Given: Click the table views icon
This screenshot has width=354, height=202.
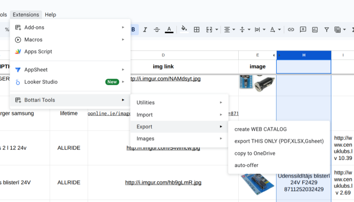Looking at the screenshot, I should tap(338, 29).
